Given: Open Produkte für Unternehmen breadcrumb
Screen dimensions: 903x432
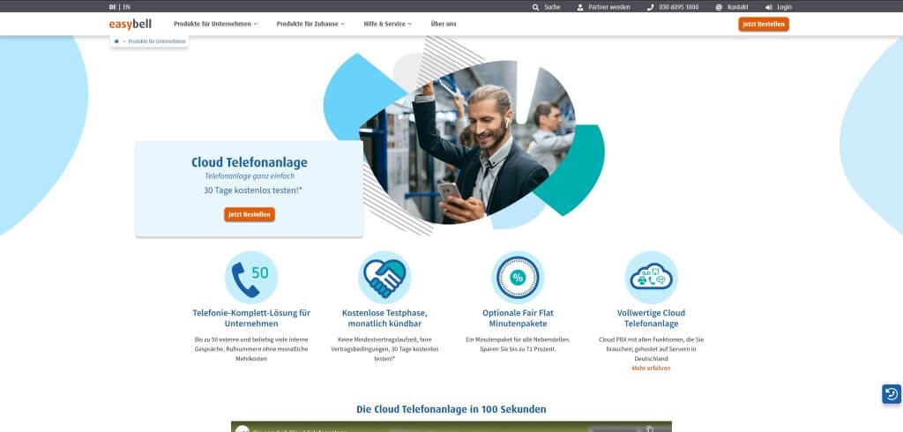Looking at the screenshot, I should pos(157,41).
